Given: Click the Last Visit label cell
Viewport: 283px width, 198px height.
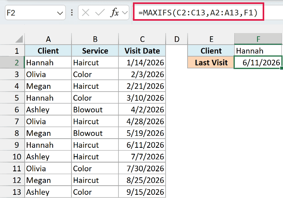Looking at the screenshot, I should 211,63.
